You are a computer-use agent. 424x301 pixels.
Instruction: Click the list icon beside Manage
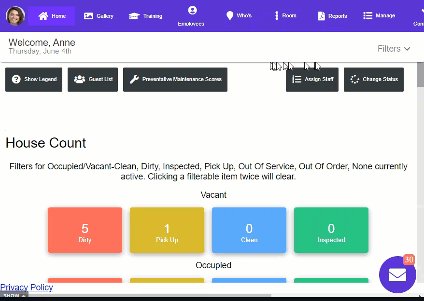[x=368, y=15]
